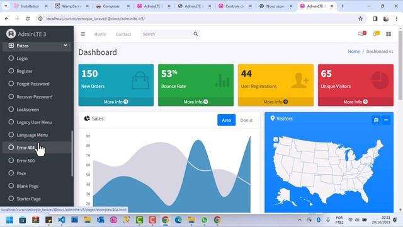
Task: Click the shopping bag icon on New Orders
Action: click(x=140, y=80)
